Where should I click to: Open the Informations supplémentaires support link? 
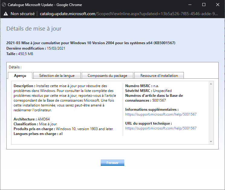(161, 114)
